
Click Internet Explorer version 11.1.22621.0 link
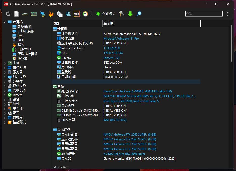pyautogui.click(x=112, y=48)
